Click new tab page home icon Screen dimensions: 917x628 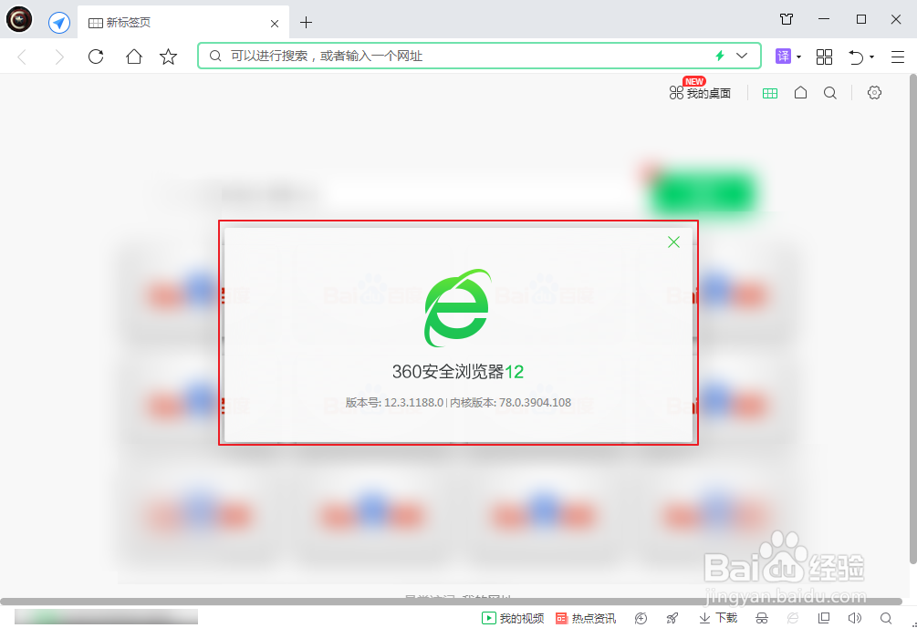click(x=800, y=92)
